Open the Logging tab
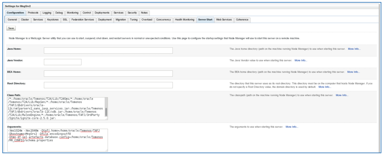384x155 pixels. [x=47, y=13]
